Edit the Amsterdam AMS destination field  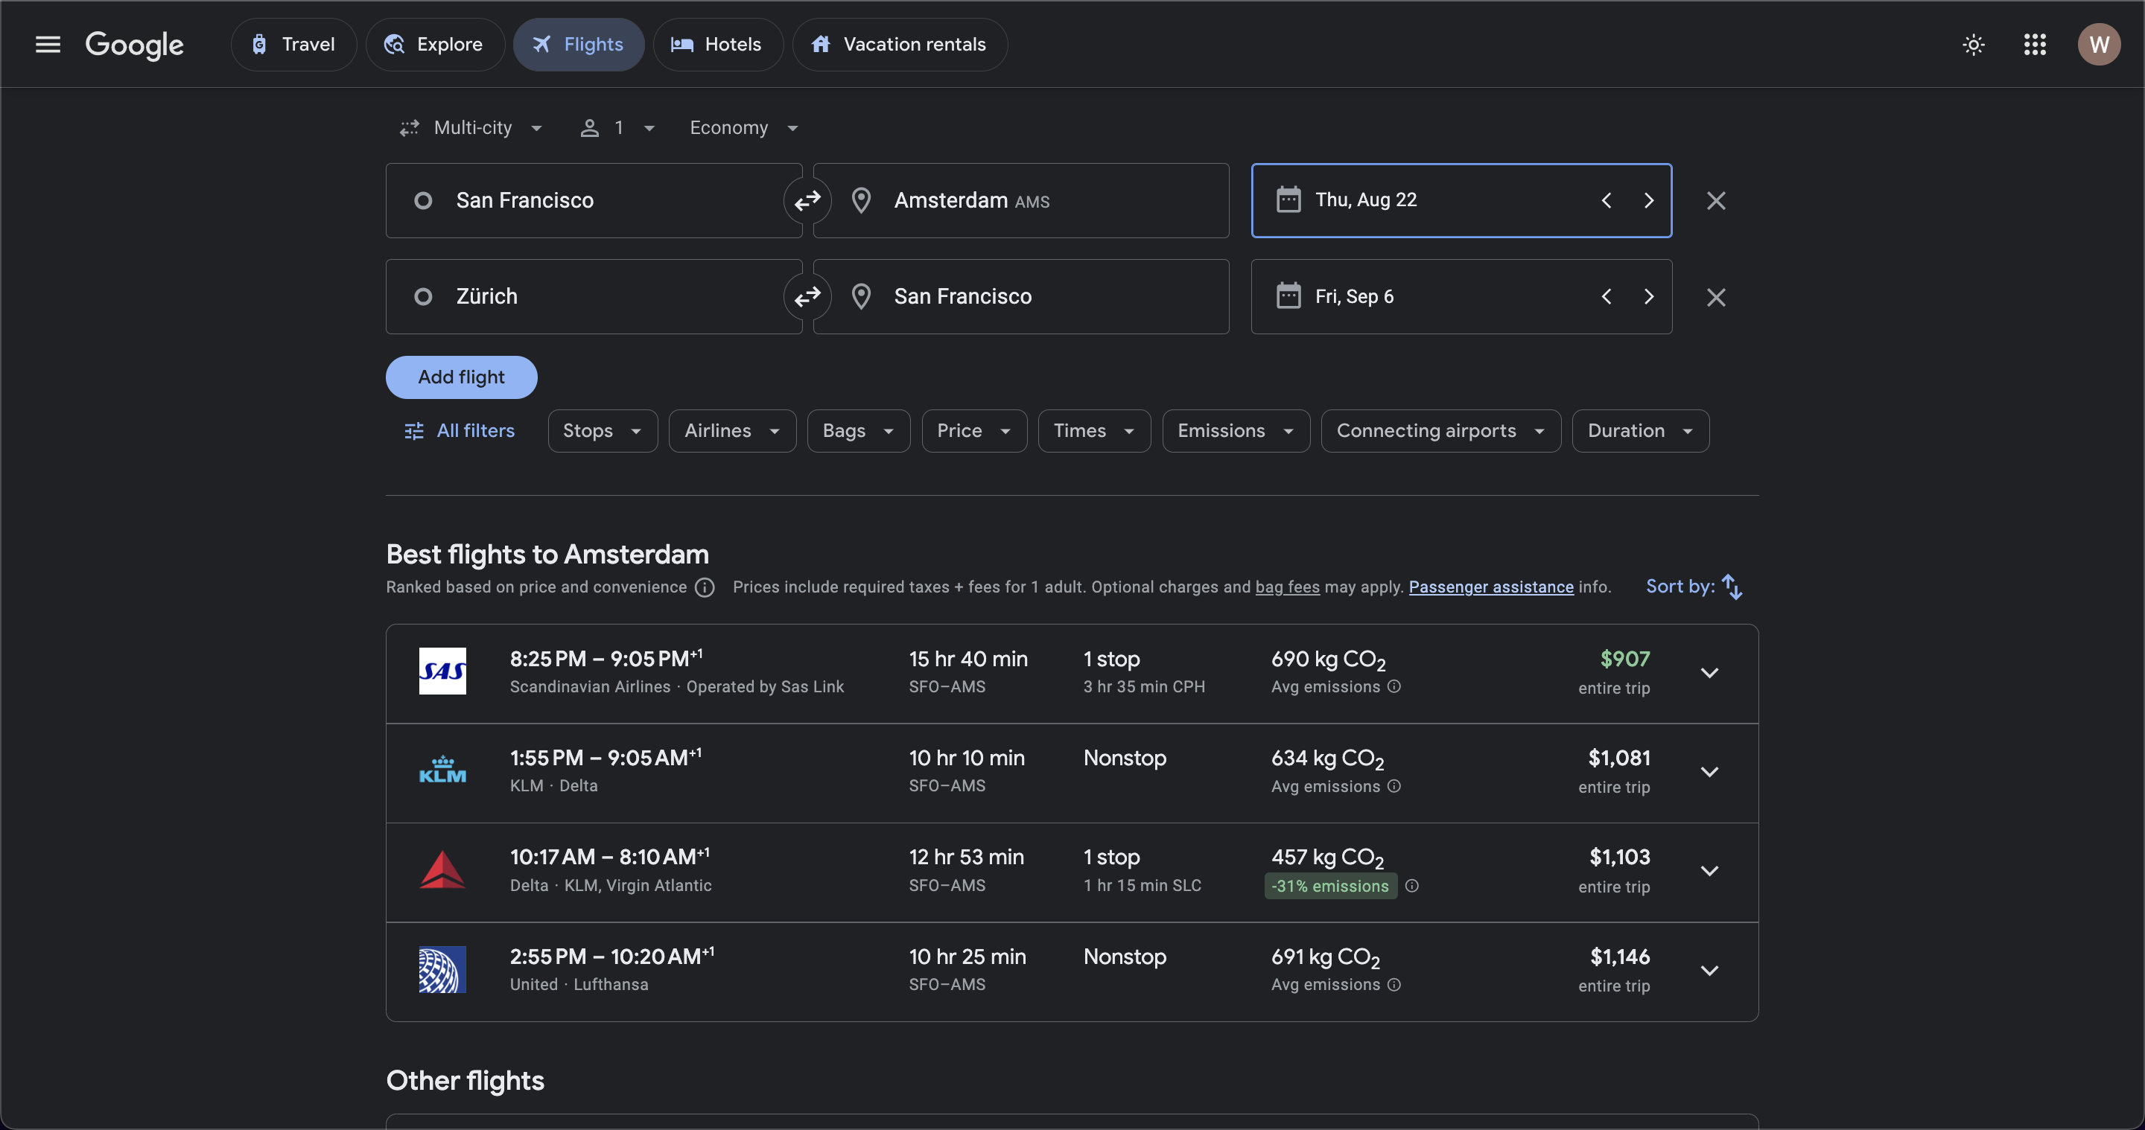[1021, 200]
